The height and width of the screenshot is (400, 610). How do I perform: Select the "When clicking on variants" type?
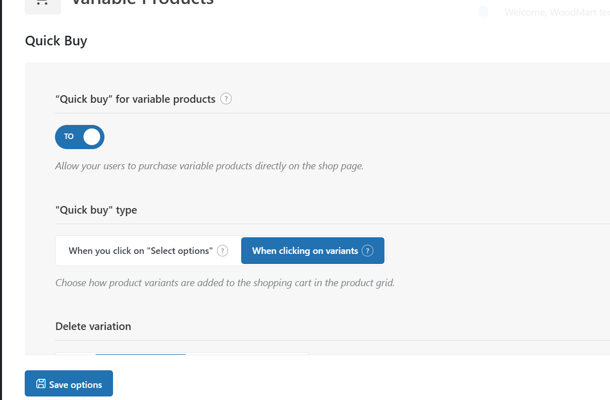(x=313, y=251)
